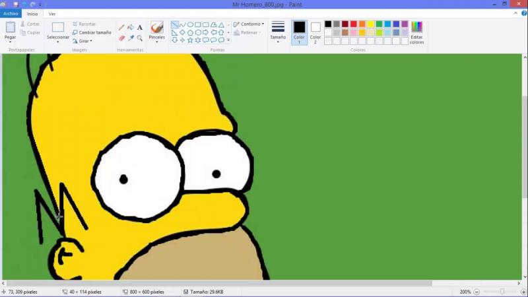The image size is (528, 297).
Task: Click the Redo icon in quick access toolbar
Action: pos(32,5)
